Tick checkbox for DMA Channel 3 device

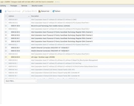pyautogui.click(x=6, y=32)
